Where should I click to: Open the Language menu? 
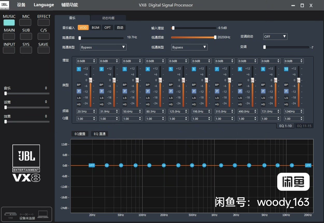[x=44, y=5]
